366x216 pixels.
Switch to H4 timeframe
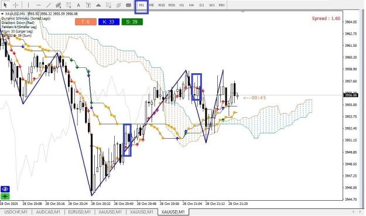coord(191,5)
